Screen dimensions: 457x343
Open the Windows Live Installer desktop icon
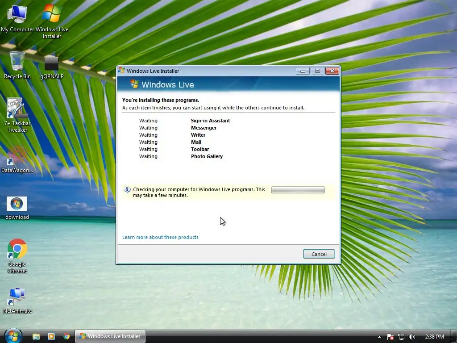coord(52,21)
